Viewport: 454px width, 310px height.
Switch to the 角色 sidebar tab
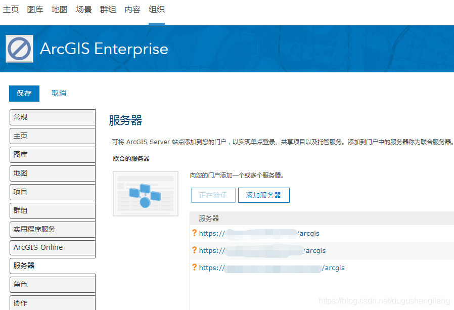[x=52, y=285]
